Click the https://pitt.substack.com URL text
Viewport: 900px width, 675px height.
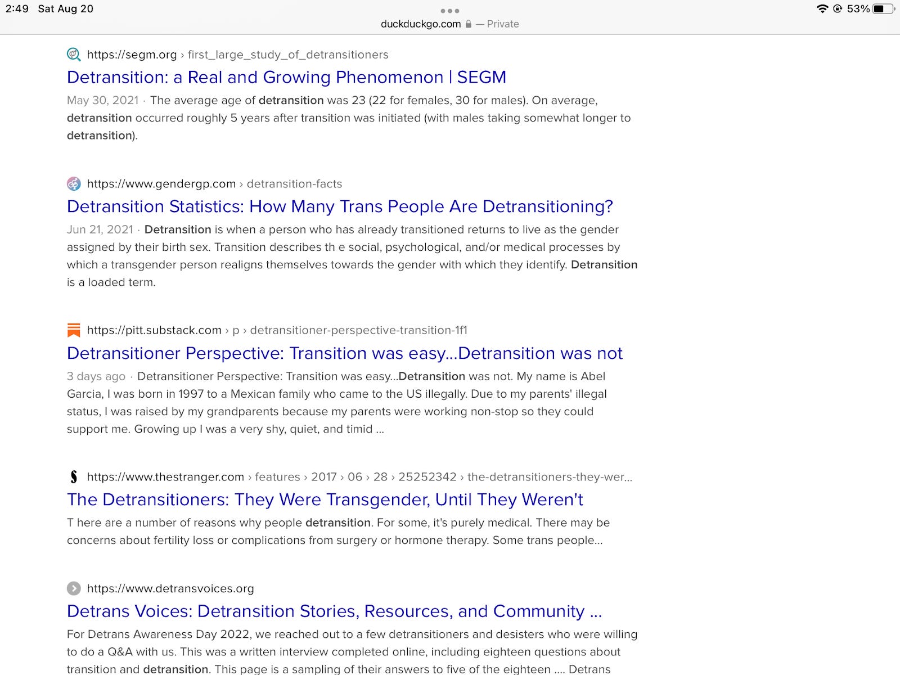[x=154, y=330]
